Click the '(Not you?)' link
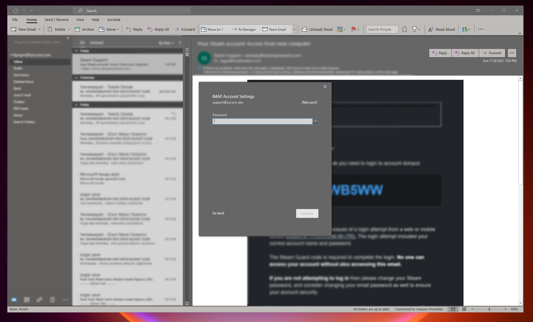The image size is (533, 322). pyautogui.click(x=309, y=102)
